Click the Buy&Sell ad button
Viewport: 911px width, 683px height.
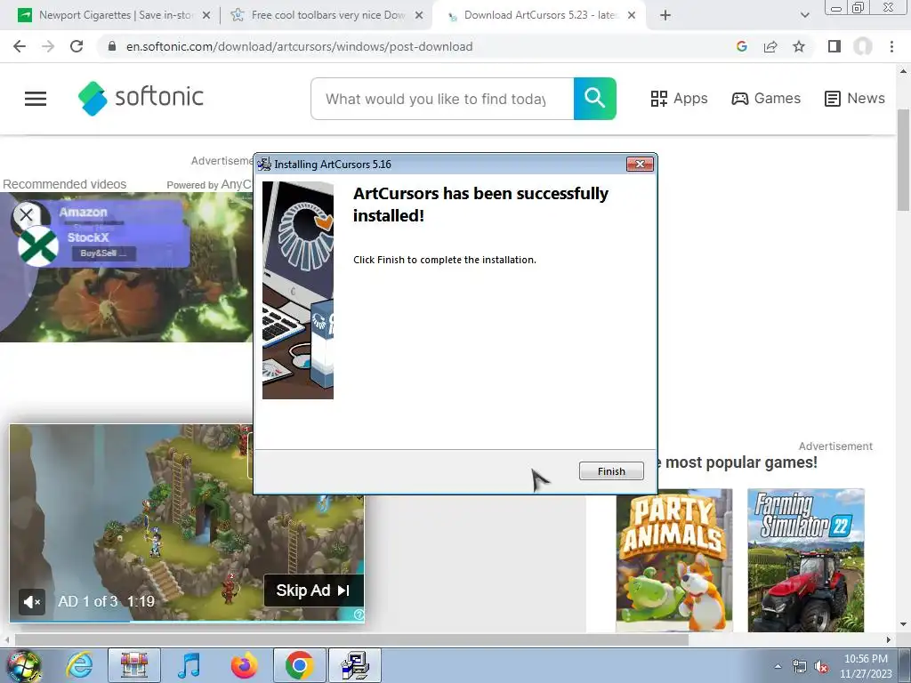tap(103, 253)
